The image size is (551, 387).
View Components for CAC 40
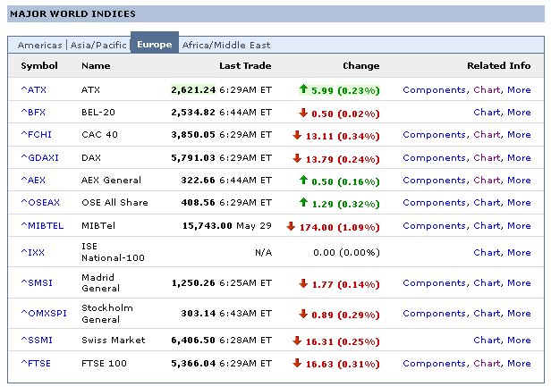[x=435, y=135]
